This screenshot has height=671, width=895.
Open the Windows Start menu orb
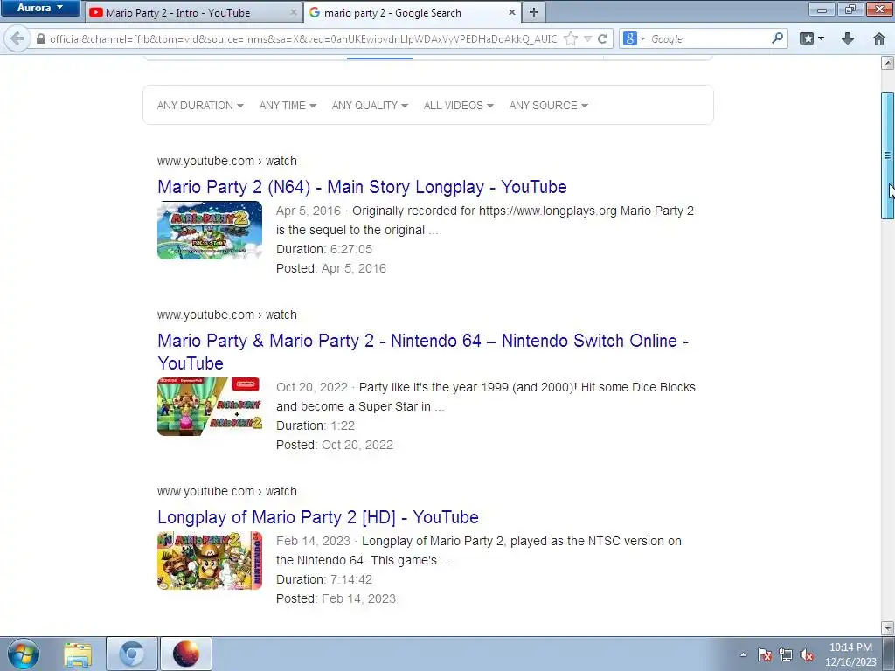pyautogui.click(x=24, y=654)
